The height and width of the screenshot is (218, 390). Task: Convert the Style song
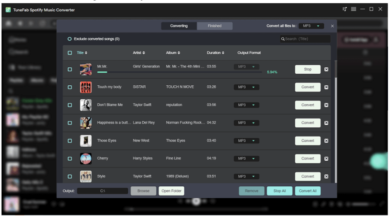point(308,177)
